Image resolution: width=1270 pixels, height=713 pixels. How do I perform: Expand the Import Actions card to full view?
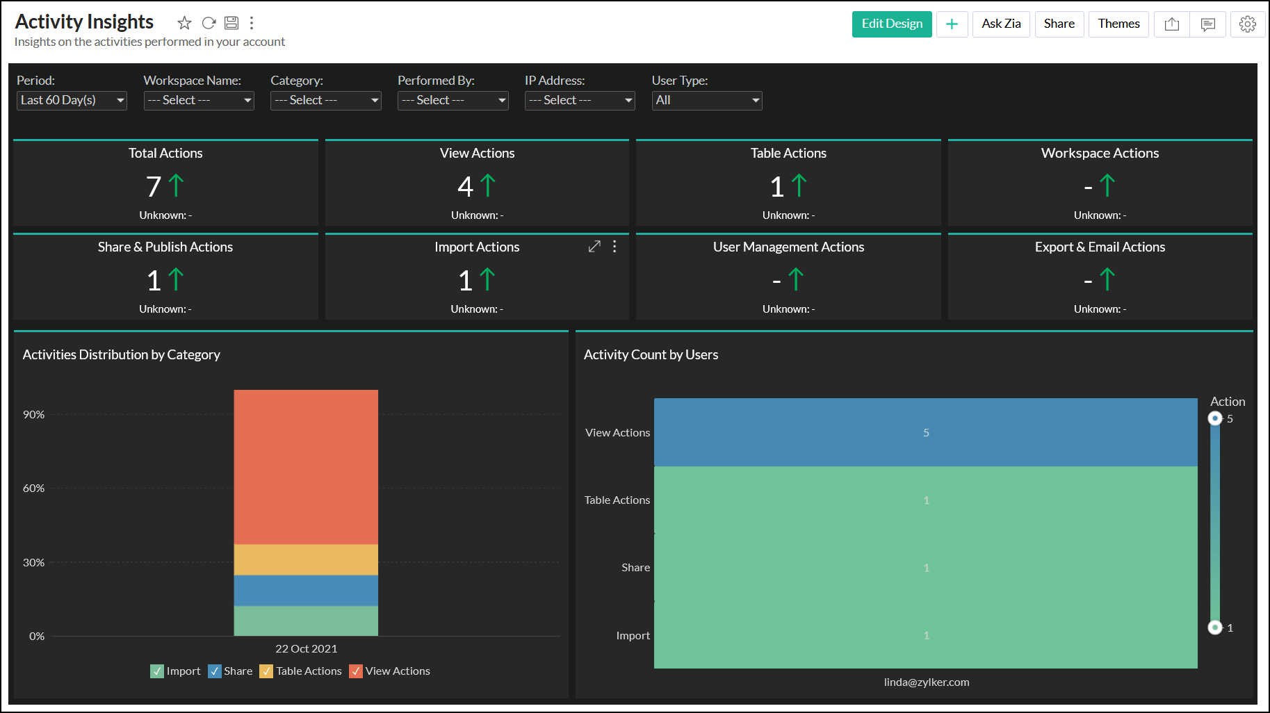(x=594, y=246)
